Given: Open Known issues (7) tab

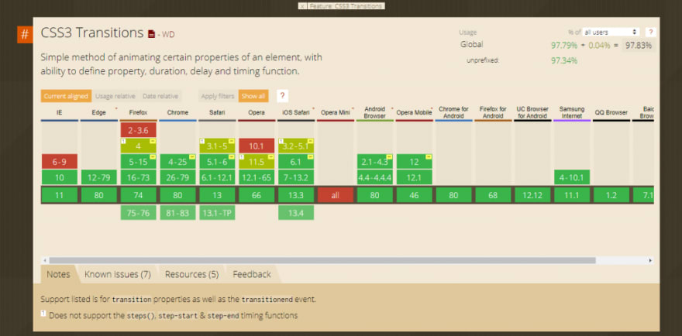Looking at the screenshot, I should point(118,274).
